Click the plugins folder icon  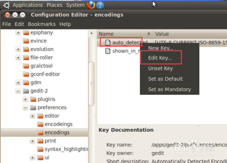(x=33, y=99)
